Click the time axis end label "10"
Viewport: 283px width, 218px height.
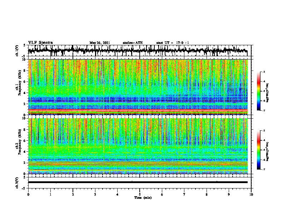pyautogui.click(x=251, y=194)
